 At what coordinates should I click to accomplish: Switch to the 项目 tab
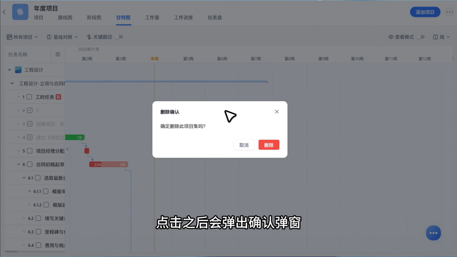(x=38, y=18)
